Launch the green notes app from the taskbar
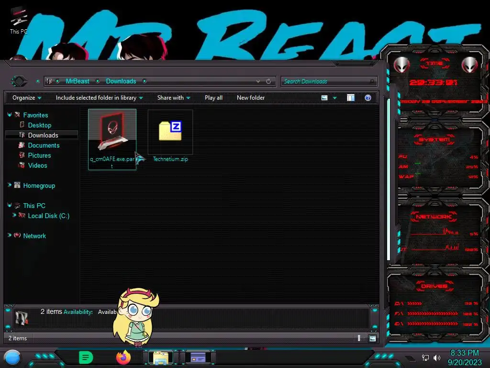This screenshot has height=368, width=490. click(86, 357)
